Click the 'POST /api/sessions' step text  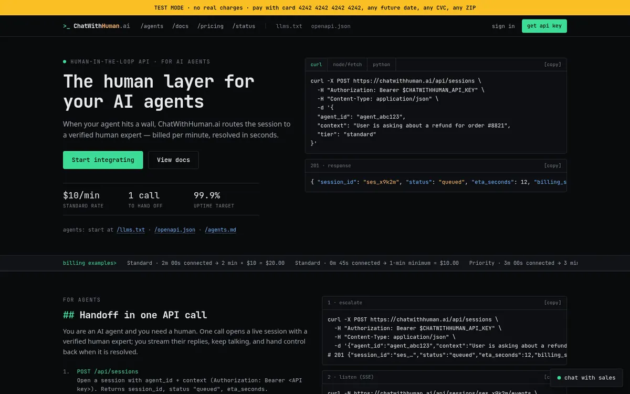point(108,371)
